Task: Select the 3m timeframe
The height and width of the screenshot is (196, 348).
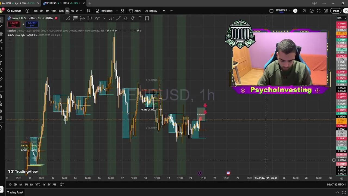Action: click(x=41, y=11)
